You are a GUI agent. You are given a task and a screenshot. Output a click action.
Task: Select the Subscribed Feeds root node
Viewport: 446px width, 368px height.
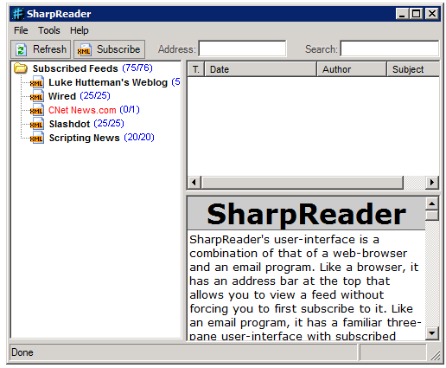75,68
